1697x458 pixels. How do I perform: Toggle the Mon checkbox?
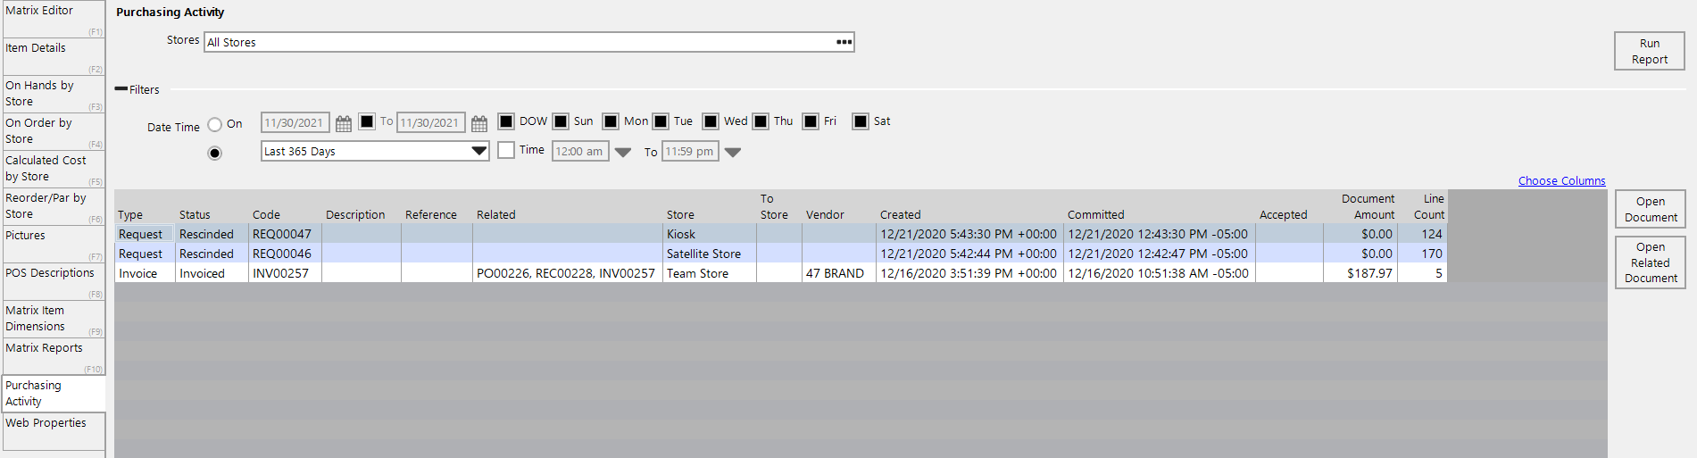[611, 121]
